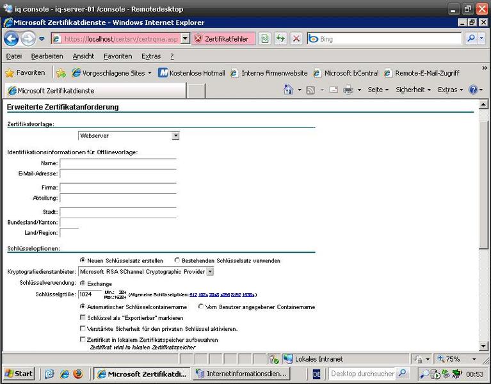The width and height of the screenshot is (491, 384).
Task: Click the Lokales Intranet zone indicator
Action: [314, 359]
